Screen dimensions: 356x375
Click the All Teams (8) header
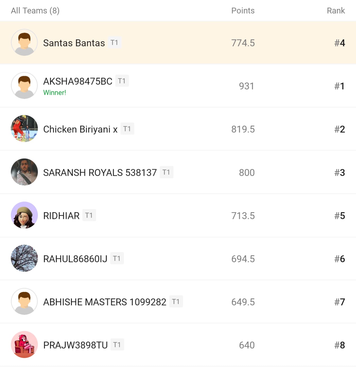[x=35, y=11]
